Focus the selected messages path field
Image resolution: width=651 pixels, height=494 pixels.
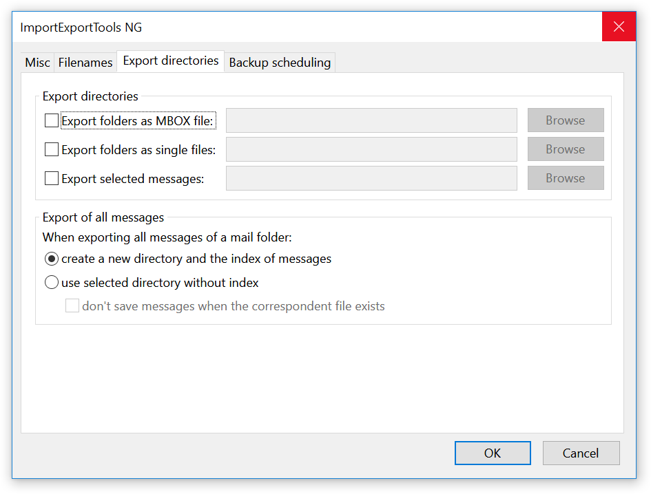tap(371, 178)
